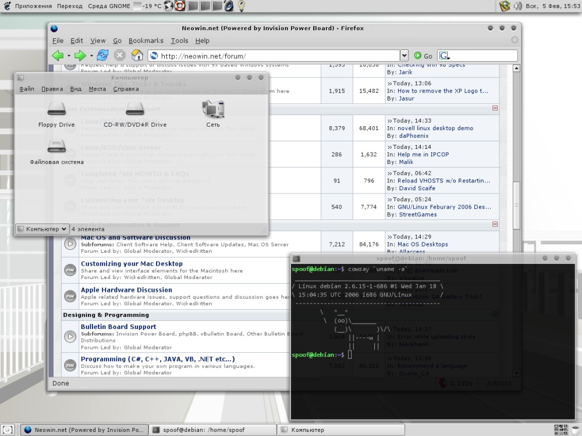Viewport: 582px width, 436px height.
Task: Click the '4 элемента' status text in Компьютер
Action: click(88, 229)
